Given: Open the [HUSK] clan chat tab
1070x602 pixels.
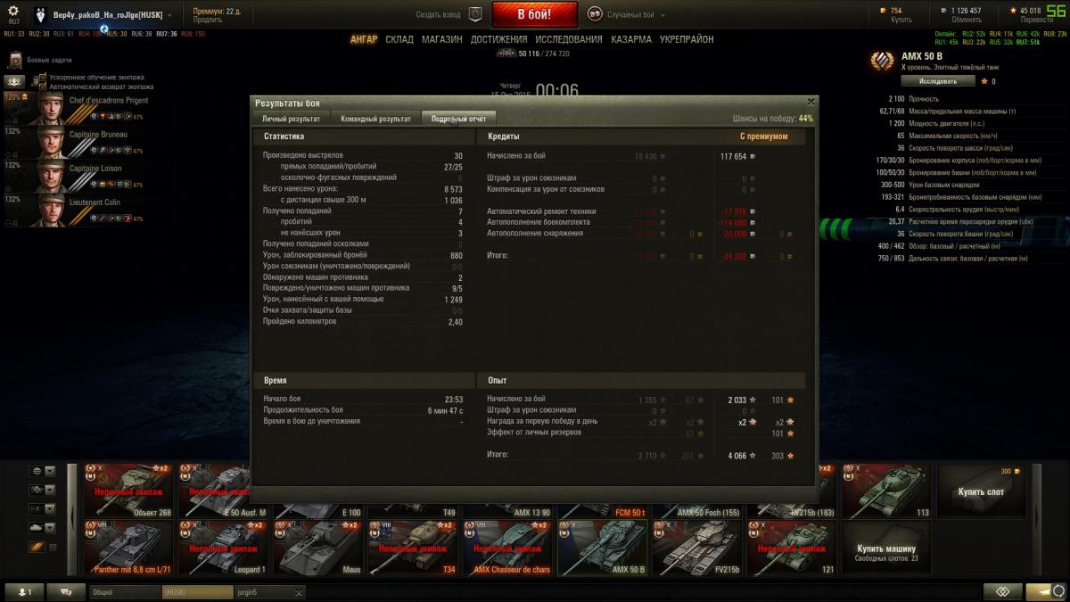Looking at the screenshot, I should (197, 591).
